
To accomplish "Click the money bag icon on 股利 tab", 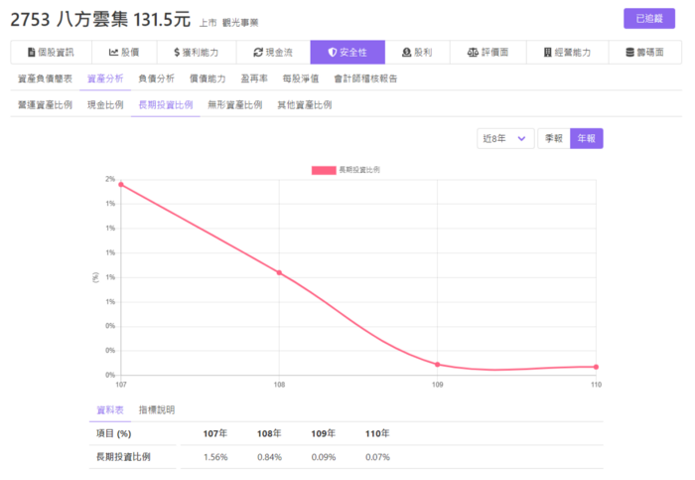I will [406, 53].
